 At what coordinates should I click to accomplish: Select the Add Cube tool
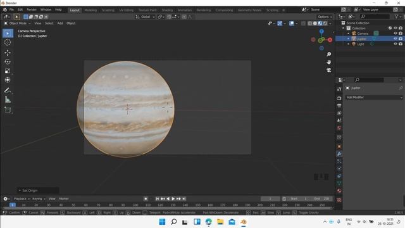pos(8,110)
